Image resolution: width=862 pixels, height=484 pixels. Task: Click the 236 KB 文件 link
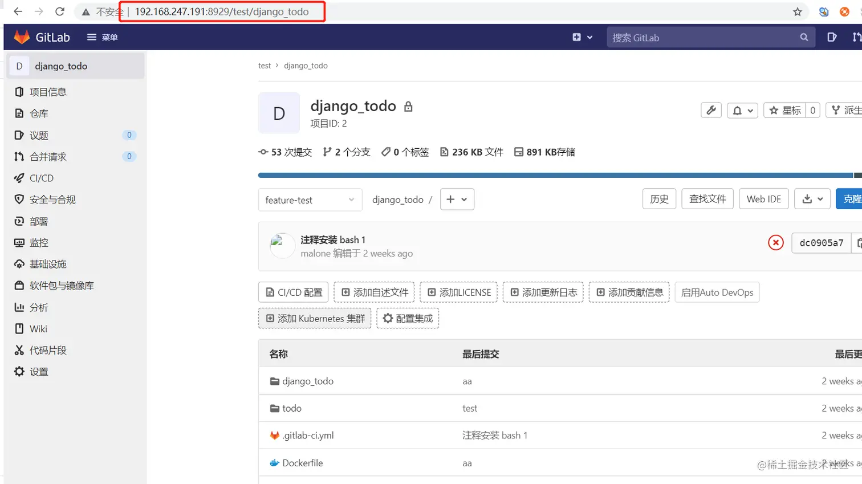pyautogui.click(x=471, y=152)
